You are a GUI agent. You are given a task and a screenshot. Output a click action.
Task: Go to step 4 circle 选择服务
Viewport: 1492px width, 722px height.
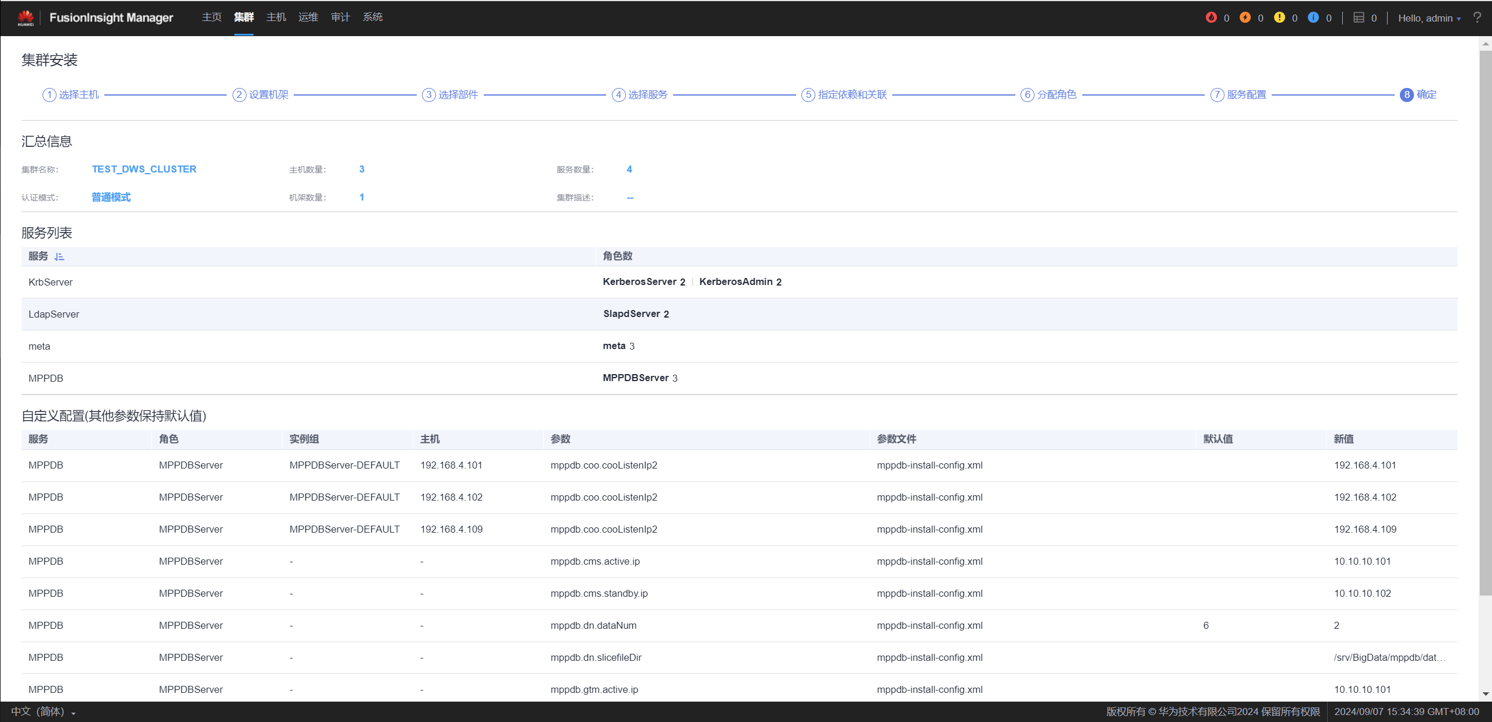618,94
